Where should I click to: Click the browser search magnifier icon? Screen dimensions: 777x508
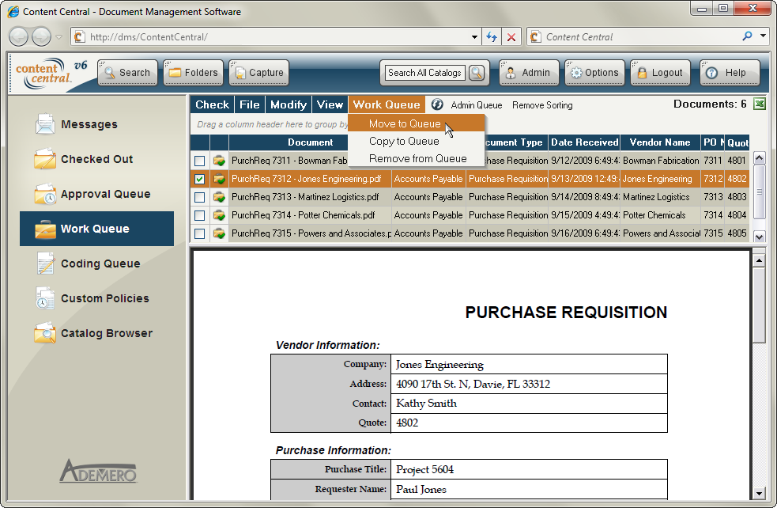pos(747,36)
